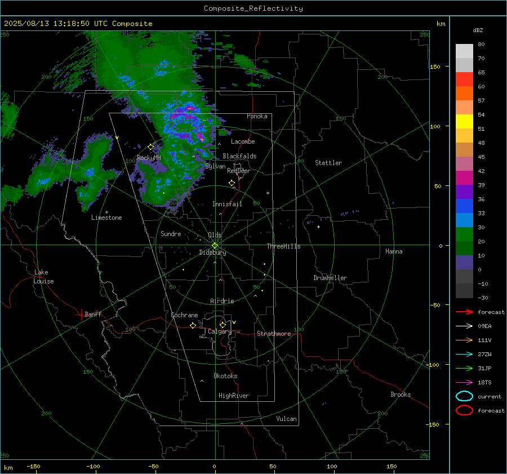Click the HighRiver city label
The width and height of the screenshot is (507, 474).
(x=234, y=396)
